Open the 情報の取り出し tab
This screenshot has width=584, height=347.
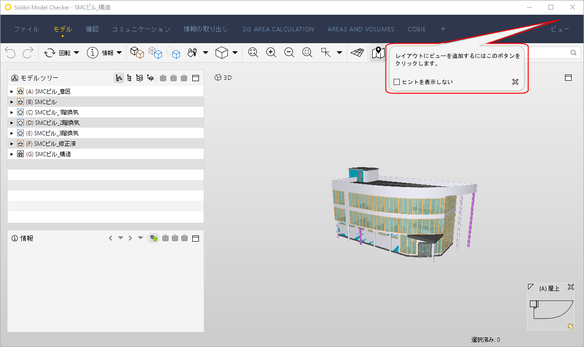(206, 29)
